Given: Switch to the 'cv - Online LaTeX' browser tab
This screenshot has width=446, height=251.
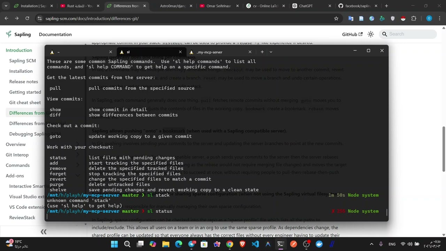Looking at the screenshot, I should point(266,6).
